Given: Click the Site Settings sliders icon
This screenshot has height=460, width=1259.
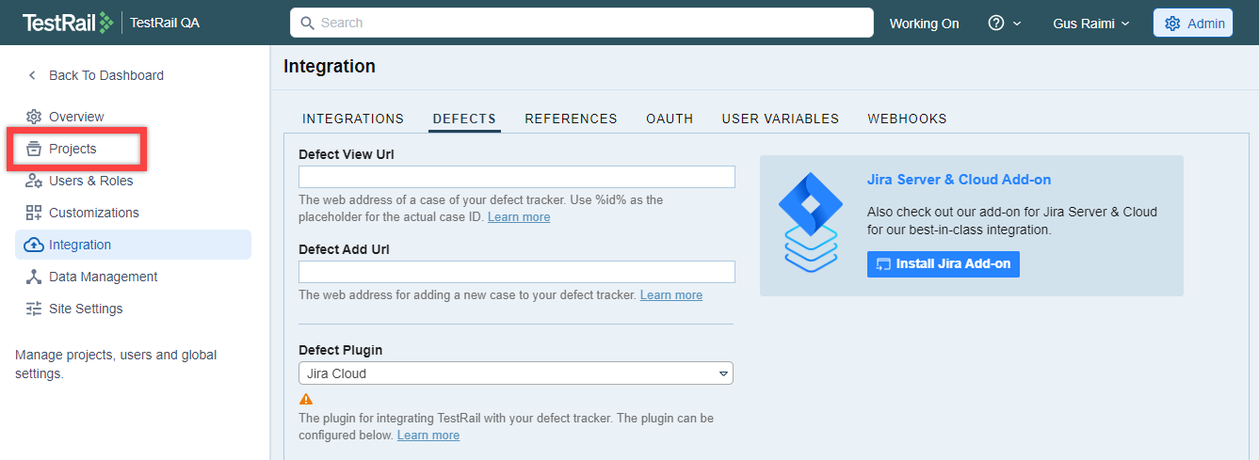Looking at the screenshot, I should 34,309.
